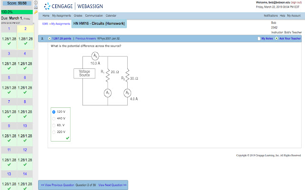305x190 pixels.
Task: Click the My Notes page icon
Action: 259,38
